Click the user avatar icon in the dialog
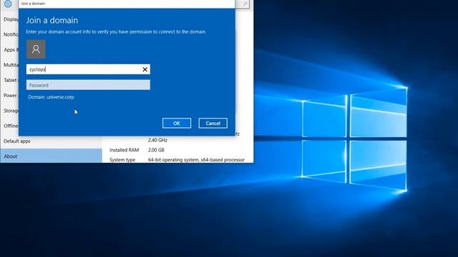The width and height of the screenshot is (458, 257). (36, 49)
